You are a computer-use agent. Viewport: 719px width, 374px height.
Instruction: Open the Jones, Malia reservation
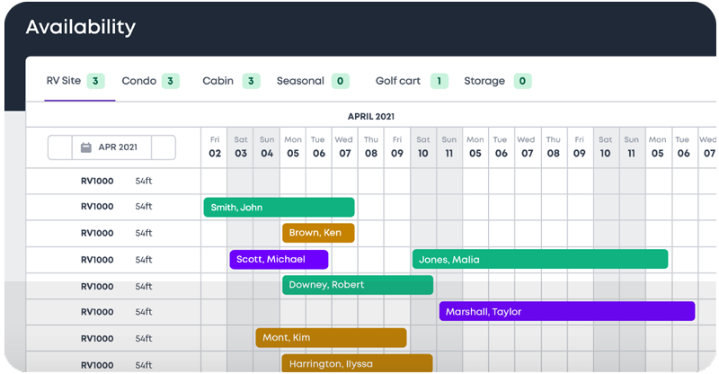(x=540, y=259)
